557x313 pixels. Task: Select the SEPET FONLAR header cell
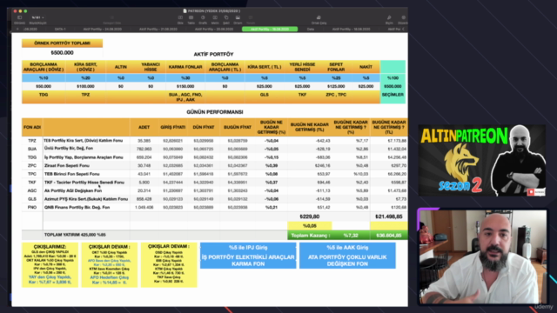(x=336, y=67)
